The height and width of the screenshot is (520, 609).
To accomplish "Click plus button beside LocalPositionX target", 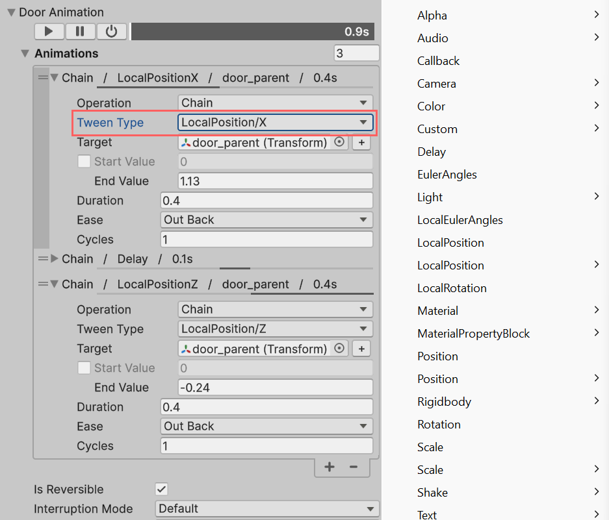I will tap(361, 142).
